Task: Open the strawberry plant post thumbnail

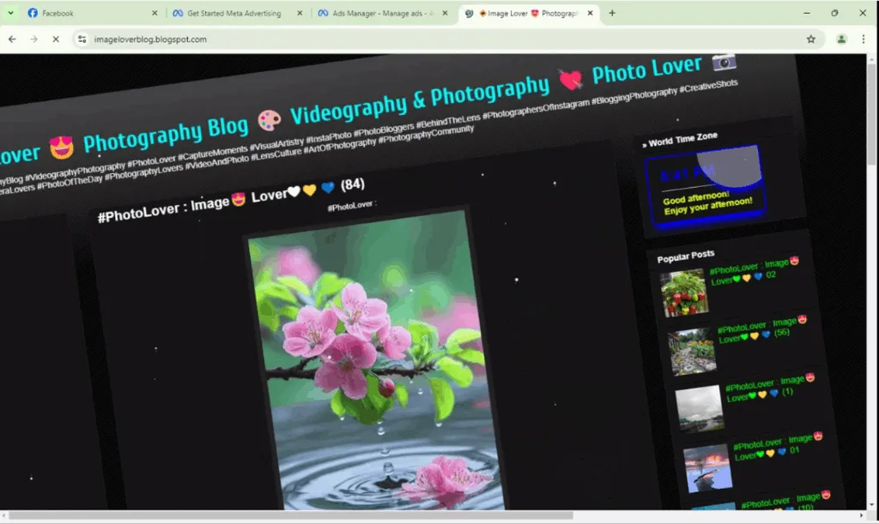Action: (684, 292)
